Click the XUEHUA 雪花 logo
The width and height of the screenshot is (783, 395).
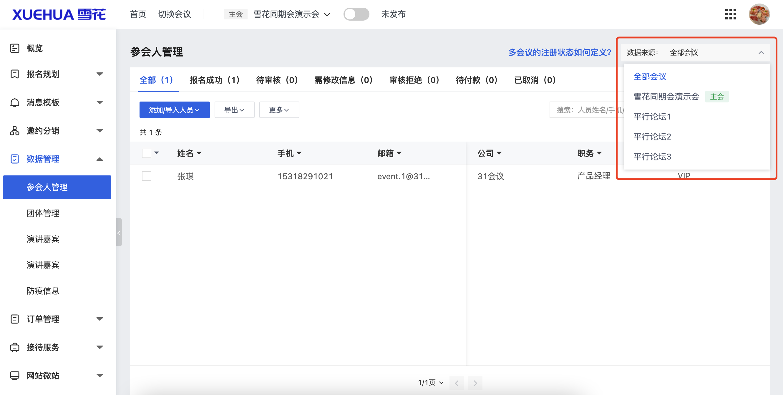59,14
